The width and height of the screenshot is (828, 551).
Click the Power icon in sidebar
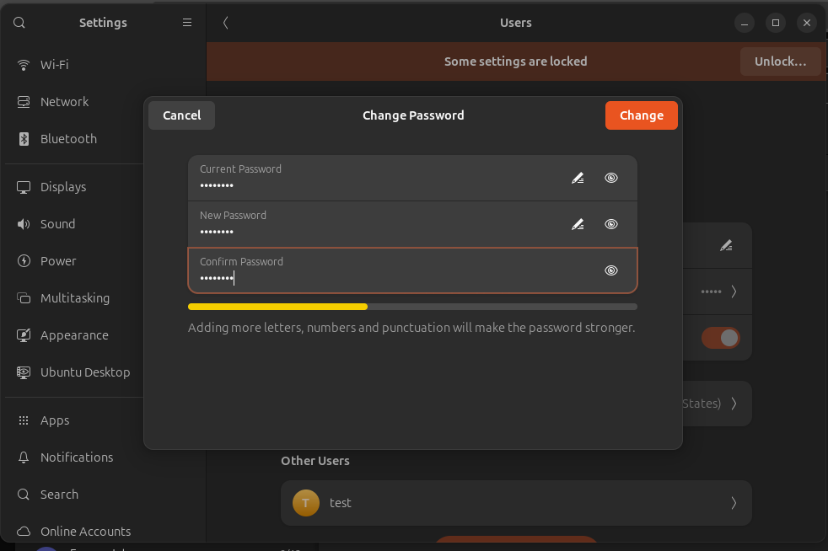24,261
